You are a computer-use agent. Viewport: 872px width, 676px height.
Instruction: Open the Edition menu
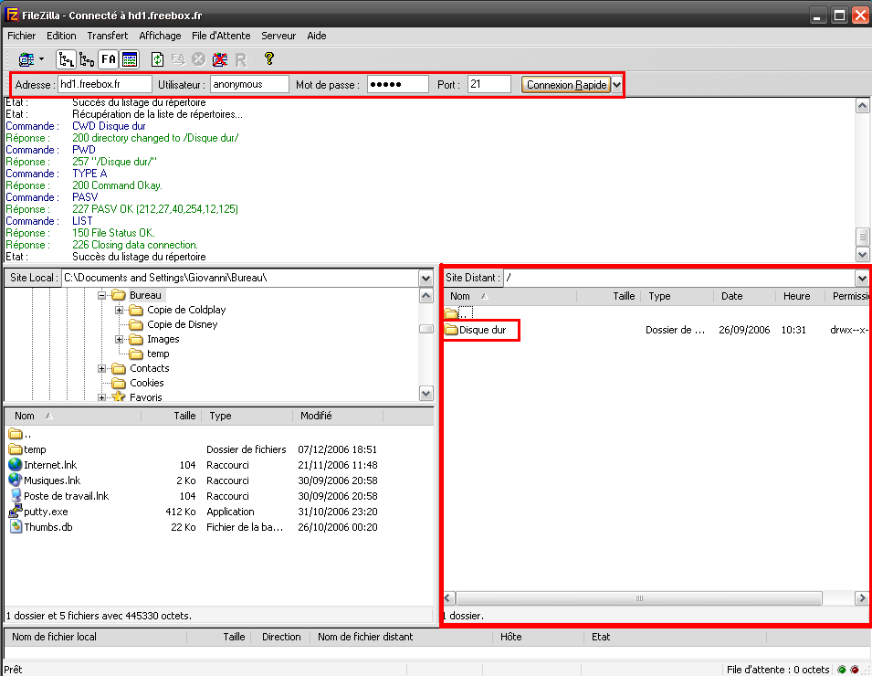click(x=61, y=36)
